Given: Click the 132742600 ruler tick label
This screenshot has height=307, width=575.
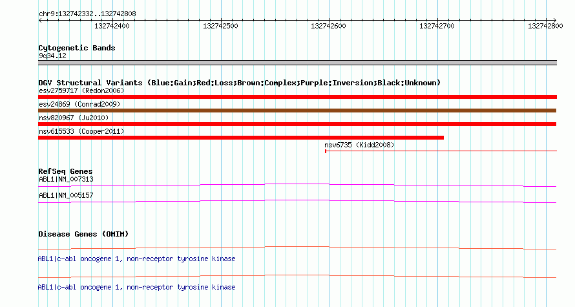Looking at the screenshot, I should coord(328,26).
